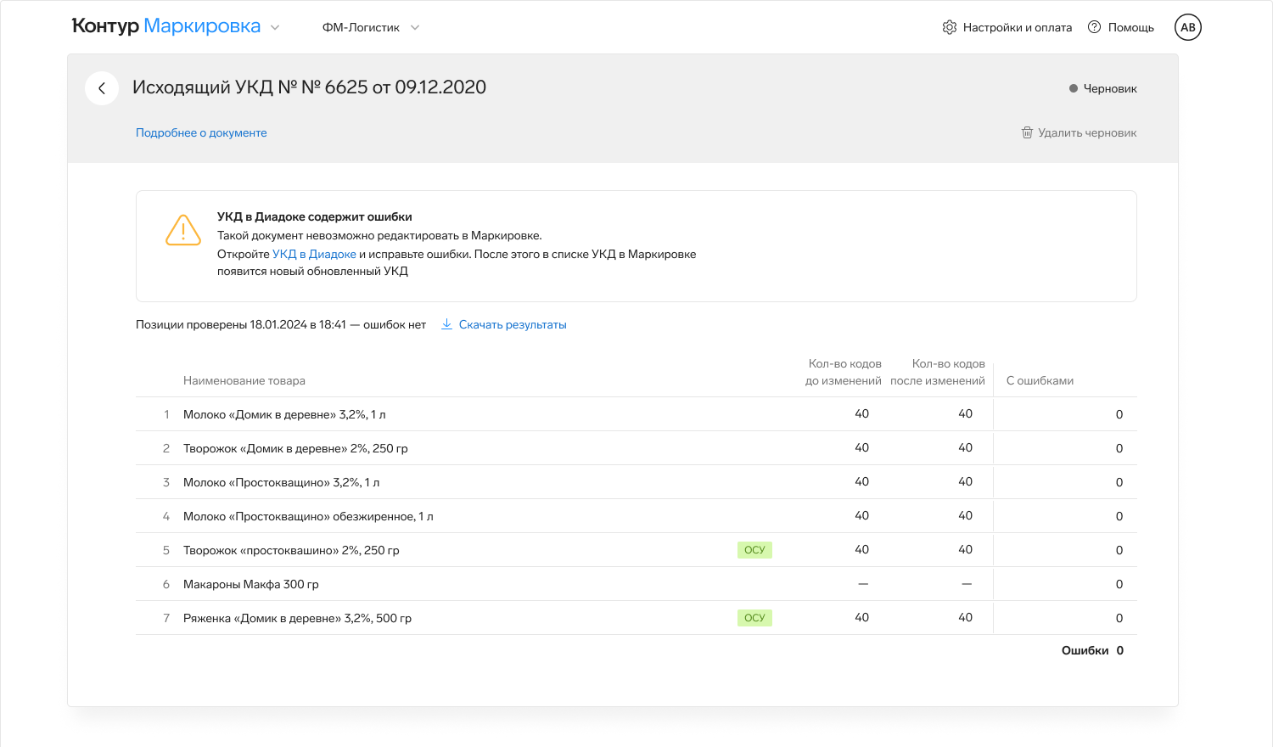1273x747 pixels.
Task: Follow the УКД в Диадоке link
Action: tap(314, 254)
